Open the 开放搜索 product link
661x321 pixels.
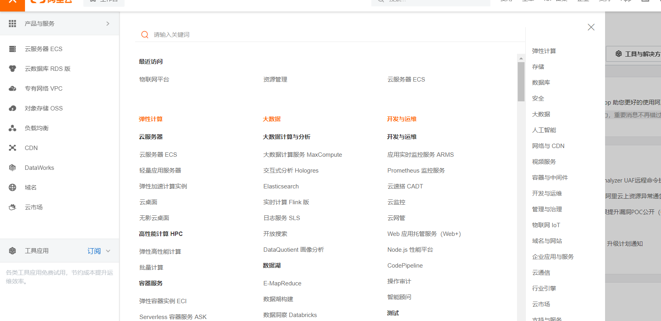click(x=275, y=234)
